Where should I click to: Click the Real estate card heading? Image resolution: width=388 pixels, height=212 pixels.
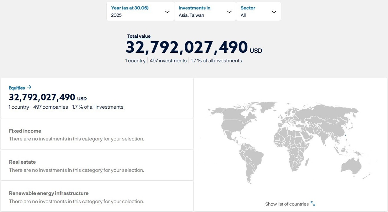(22, 162)
